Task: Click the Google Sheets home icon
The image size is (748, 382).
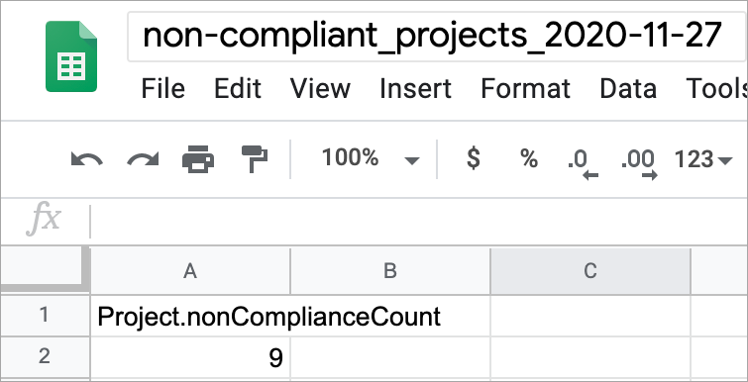Action: tap(71, 56)
